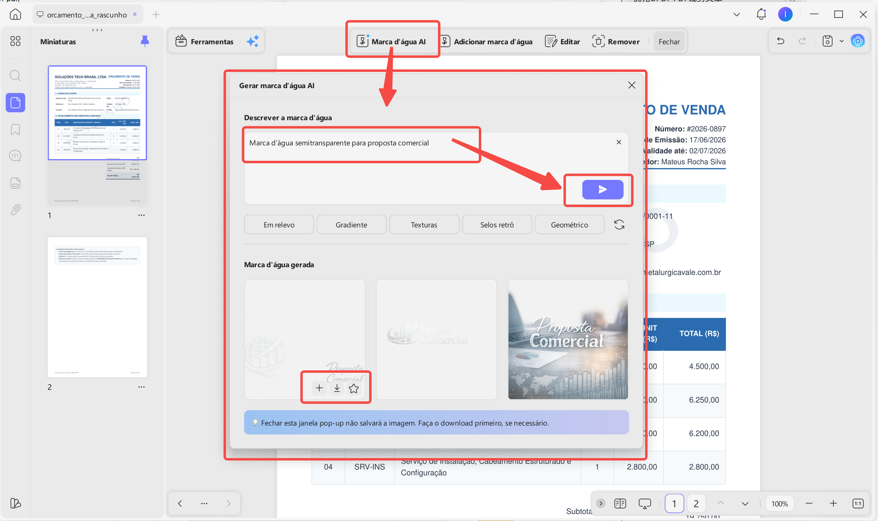Click the Fechar button

click(669, 41)
